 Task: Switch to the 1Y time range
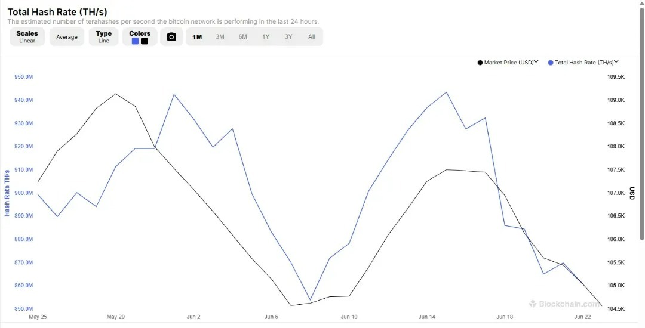[x=266, y=37]
